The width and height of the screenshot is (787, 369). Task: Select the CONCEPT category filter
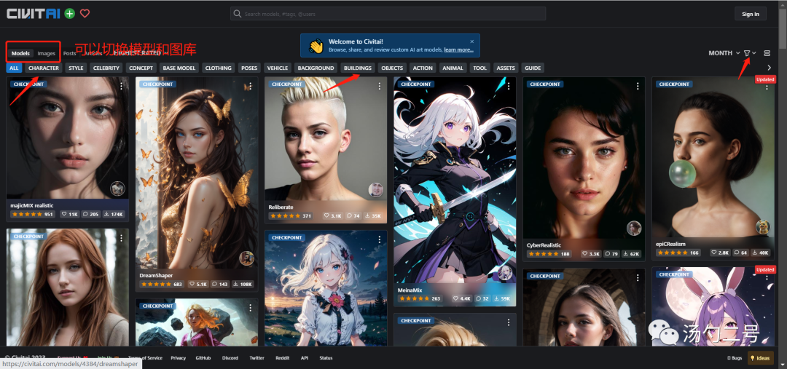point(141,68)
